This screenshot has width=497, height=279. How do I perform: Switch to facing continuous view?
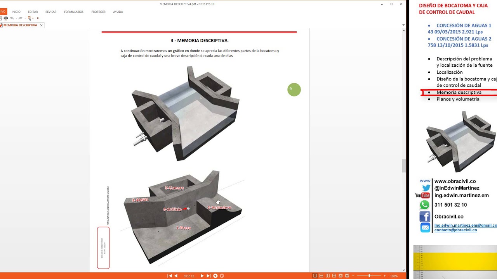pyautogui.click(x=334, y=276)
